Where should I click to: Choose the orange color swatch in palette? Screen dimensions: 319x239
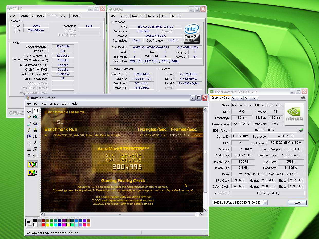(x=88, y=225)
